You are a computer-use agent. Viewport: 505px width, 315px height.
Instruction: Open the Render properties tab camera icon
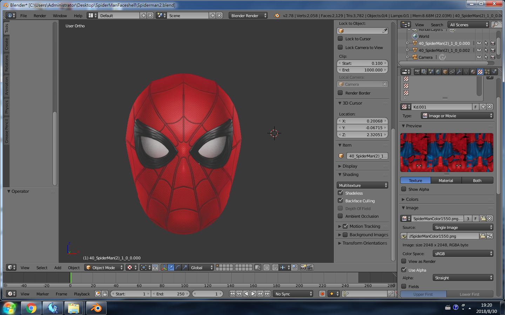coord(417,72)
